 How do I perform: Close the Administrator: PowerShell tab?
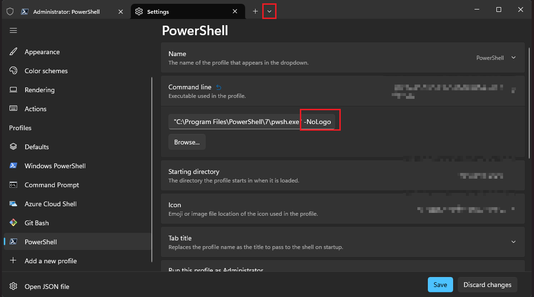(120, 11)
